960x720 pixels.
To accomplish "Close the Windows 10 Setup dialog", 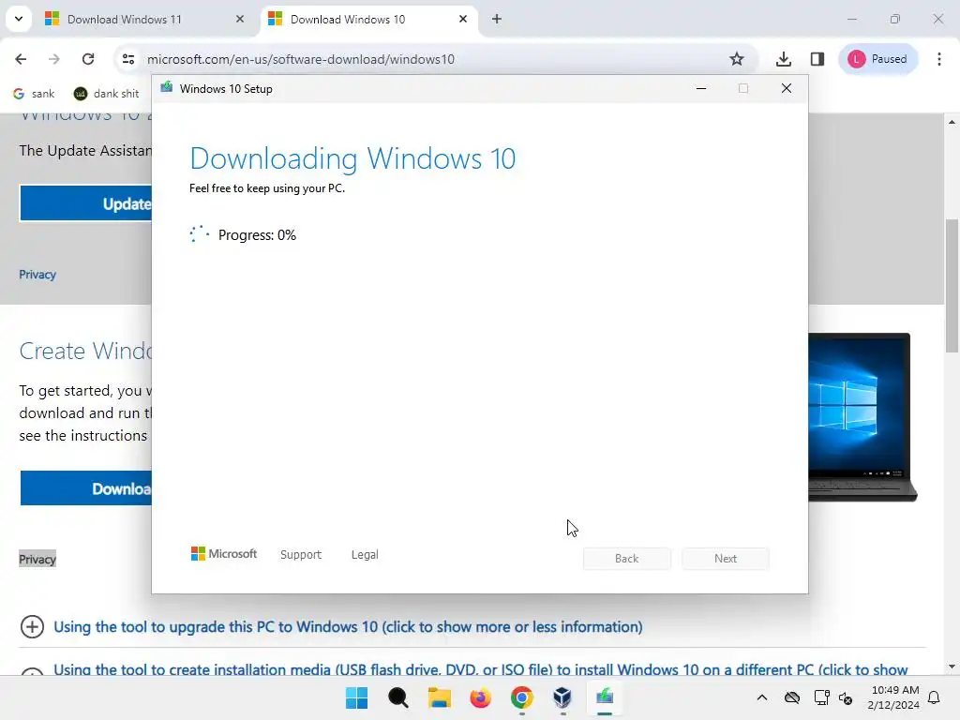I will point(787,89).
